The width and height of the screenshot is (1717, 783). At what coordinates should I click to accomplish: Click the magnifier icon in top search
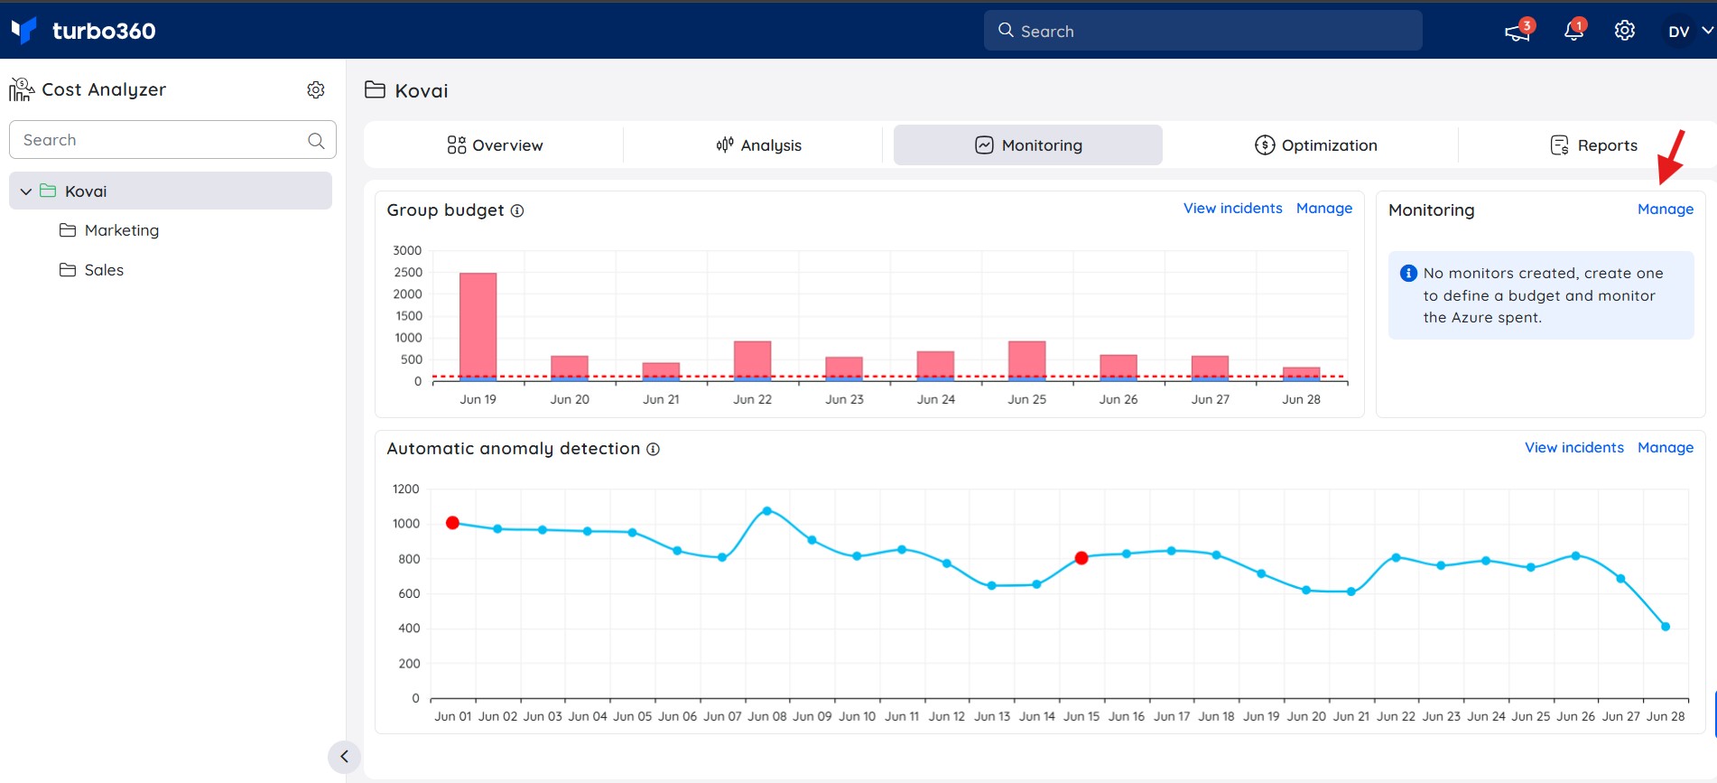(x=1006, y=30)
